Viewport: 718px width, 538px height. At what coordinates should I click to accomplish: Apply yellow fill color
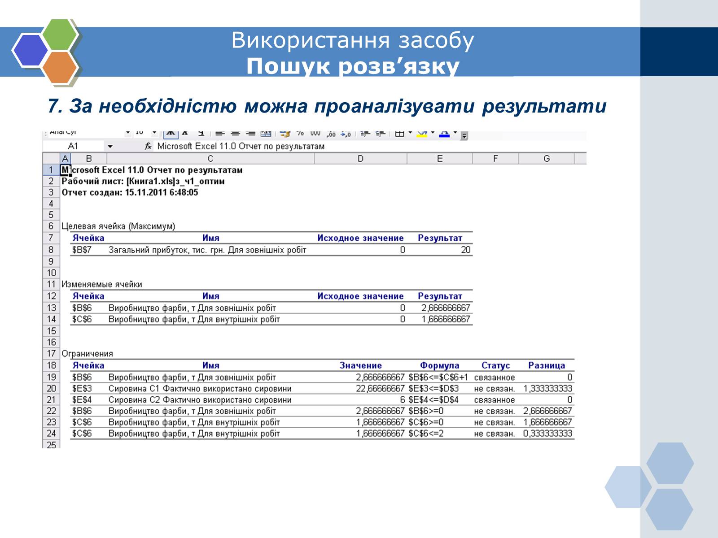point(422,134)
